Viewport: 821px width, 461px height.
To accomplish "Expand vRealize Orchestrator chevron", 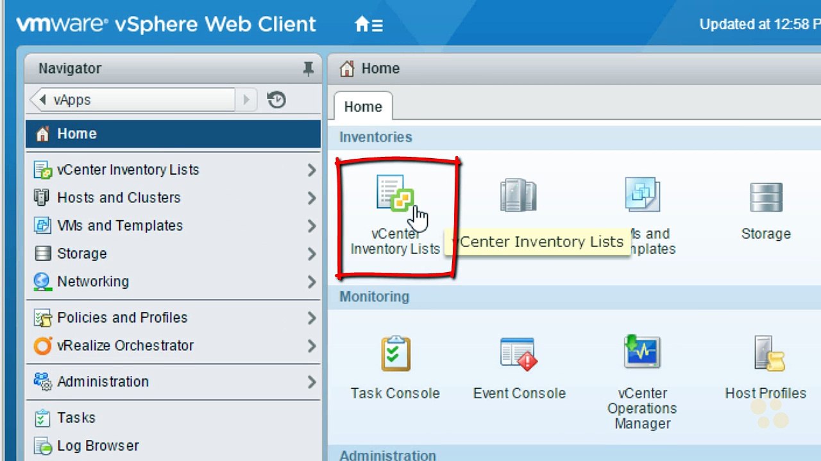I will (x=312, y=346).
